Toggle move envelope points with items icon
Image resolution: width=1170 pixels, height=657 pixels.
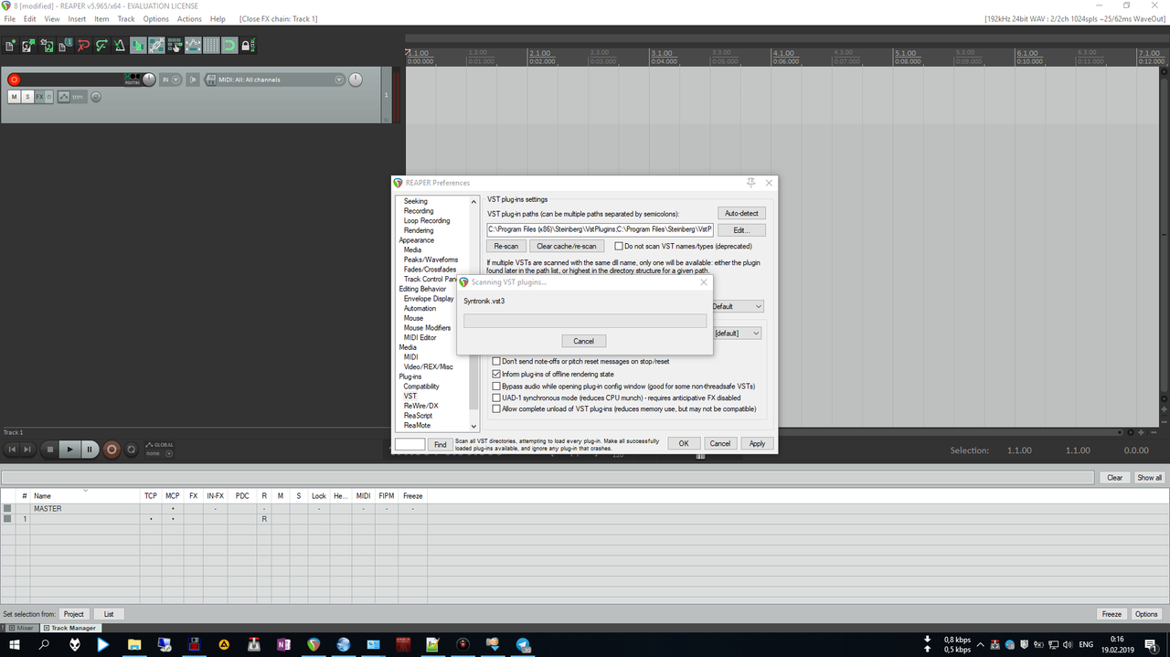pyautogui.click(x=193, y=45)
